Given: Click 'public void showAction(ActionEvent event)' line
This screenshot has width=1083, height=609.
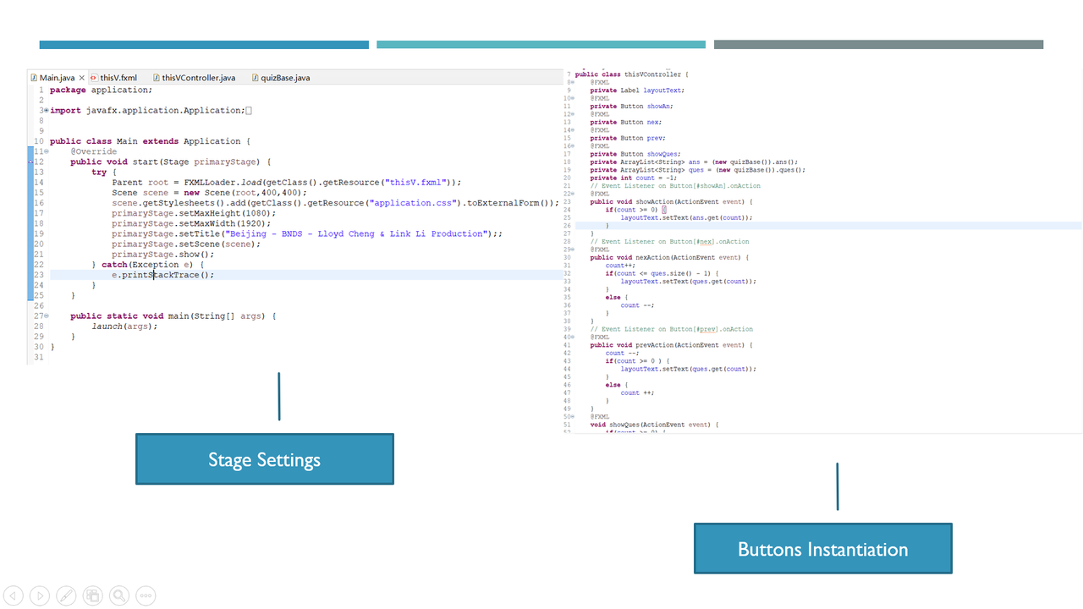Looking at the screenshot, I should click(671, 202).
